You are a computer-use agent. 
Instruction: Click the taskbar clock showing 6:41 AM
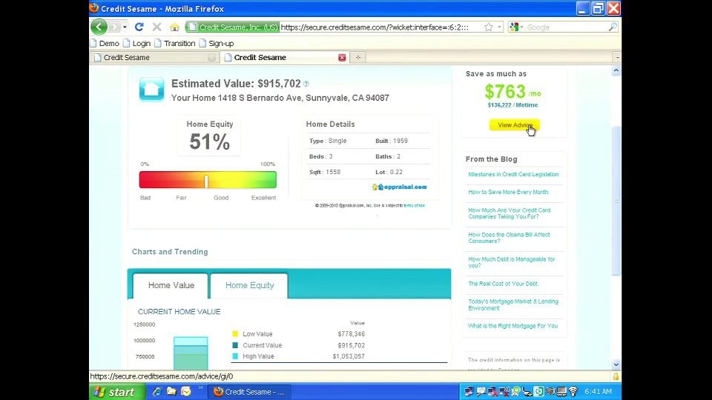coord(598,391)
